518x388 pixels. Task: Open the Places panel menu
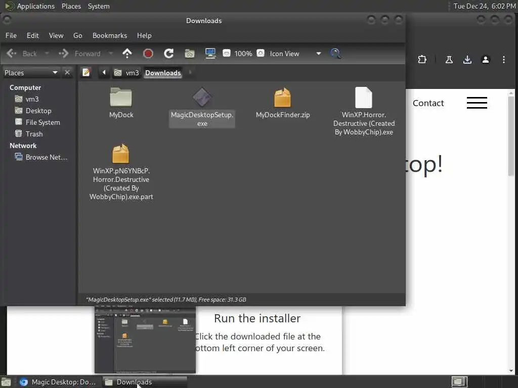71,6
